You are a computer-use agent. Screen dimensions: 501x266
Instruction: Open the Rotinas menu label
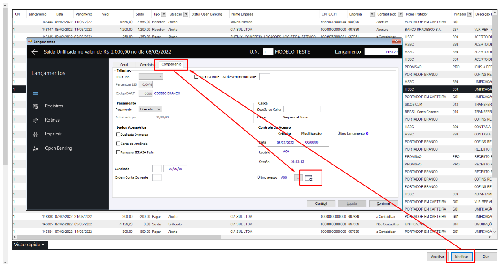[52, 120]
